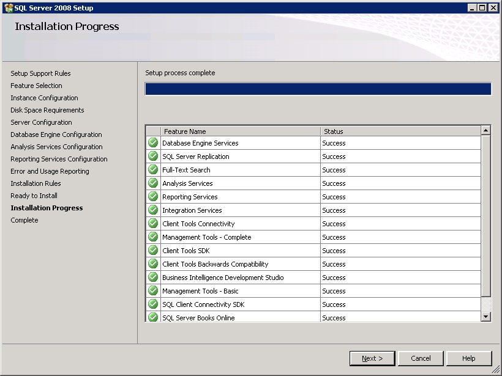Select the status icon for Analysis Services
502x376 pixels.
[153, 183]
